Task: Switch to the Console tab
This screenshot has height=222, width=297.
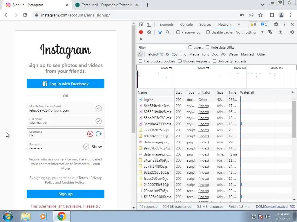Action: tap(186, 25)
